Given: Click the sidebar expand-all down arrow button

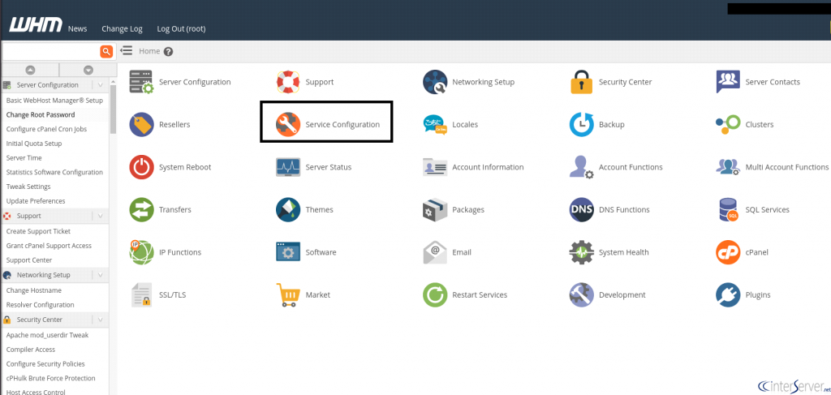Looking at the screenshot, I should [x=88, y=70].
